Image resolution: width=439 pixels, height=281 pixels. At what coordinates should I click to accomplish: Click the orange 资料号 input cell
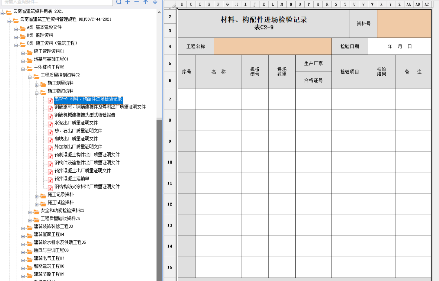tap(404, 23)
